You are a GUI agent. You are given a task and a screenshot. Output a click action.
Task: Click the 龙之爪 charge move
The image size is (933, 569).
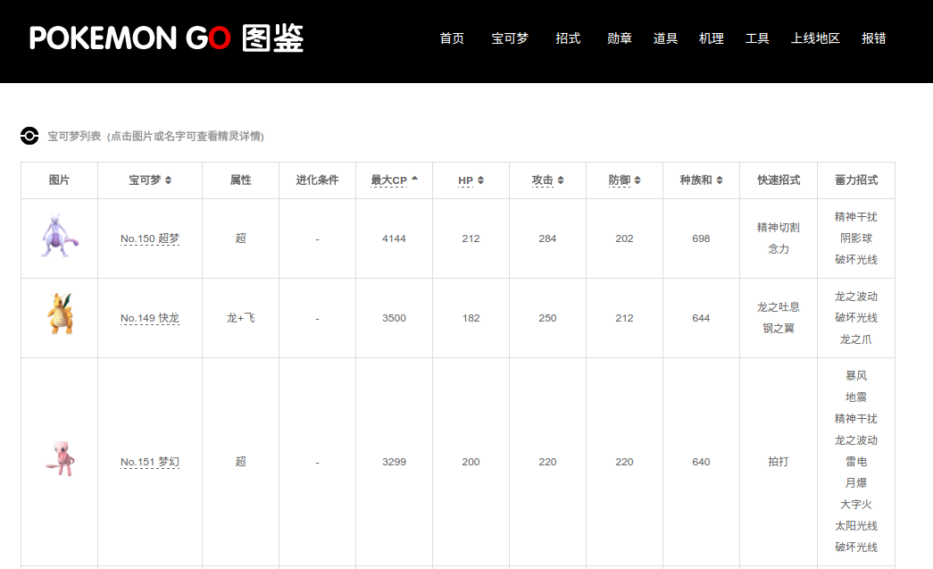point(855,339)
